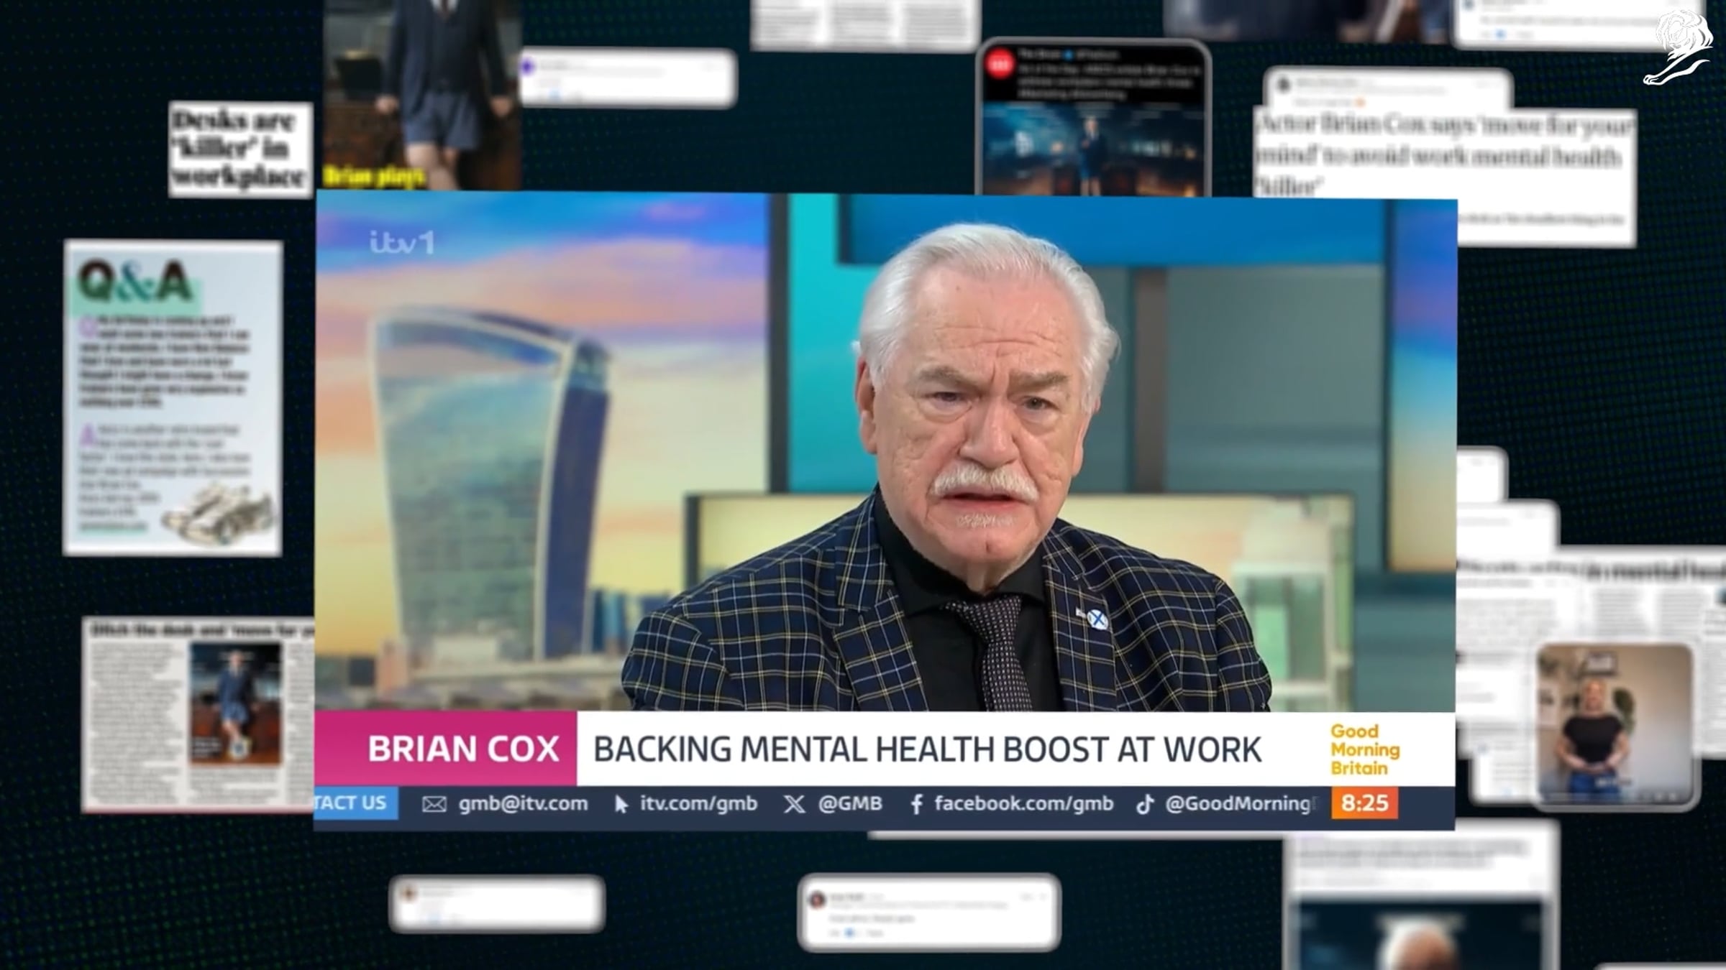Click the itv1 channel logo
This screenshot has width=1726, height=970.
coord(402,243)
